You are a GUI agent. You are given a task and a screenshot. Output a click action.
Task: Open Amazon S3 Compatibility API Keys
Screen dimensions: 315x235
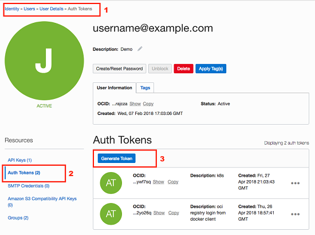[42, 202]
